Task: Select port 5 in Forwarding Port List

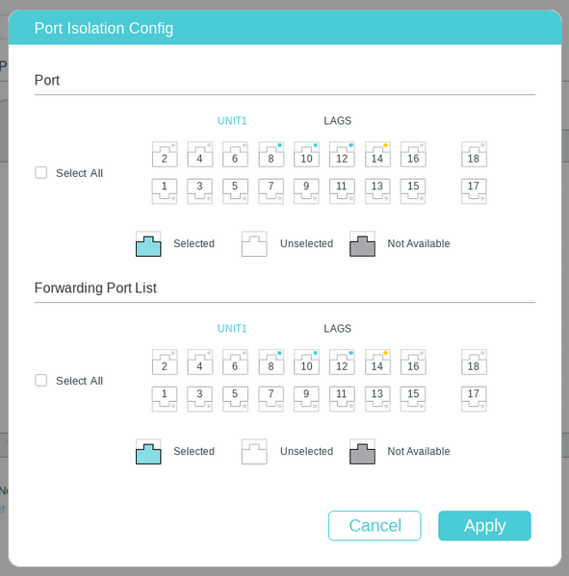Action: (235, 399)
